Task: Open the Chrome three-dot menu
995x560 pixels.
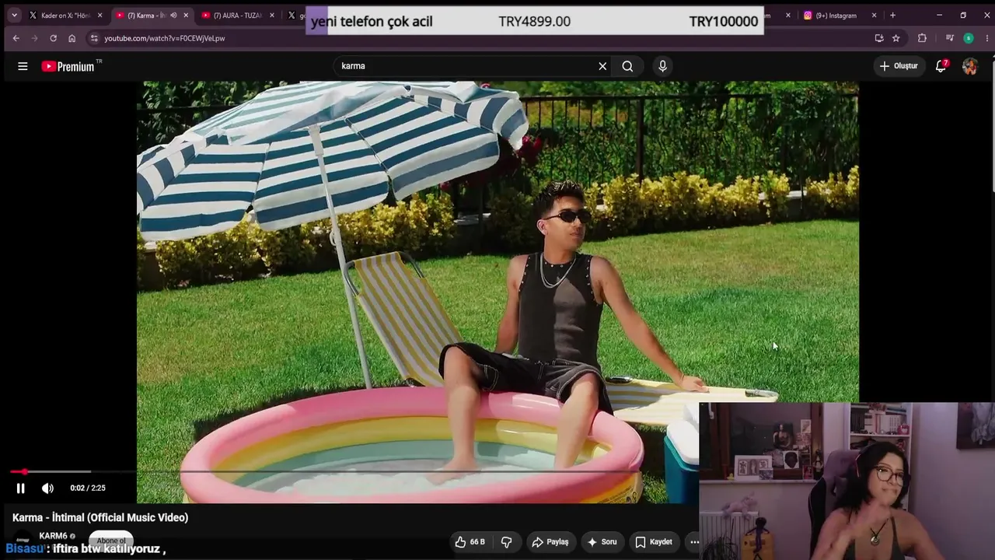Action: coord(986,38)
